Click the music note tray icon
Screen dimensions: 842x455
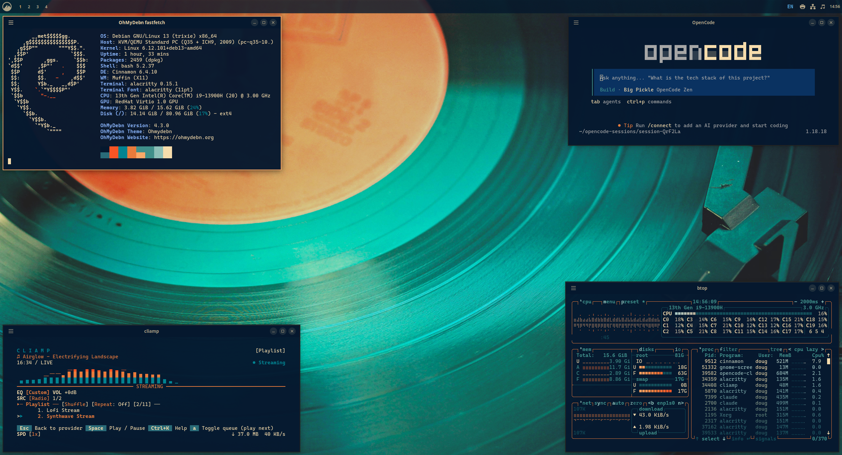(x=822, y=7)
